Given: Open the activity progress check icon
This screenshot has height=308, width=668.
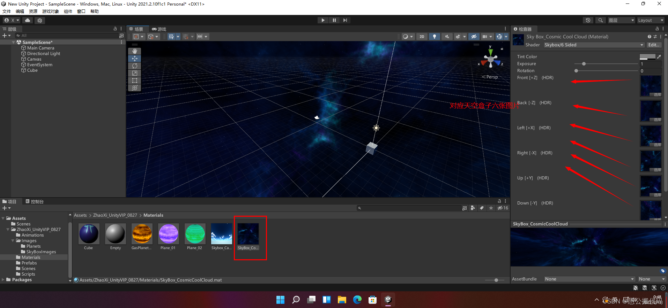Looking at the screenshot, I should pos(663,288).
